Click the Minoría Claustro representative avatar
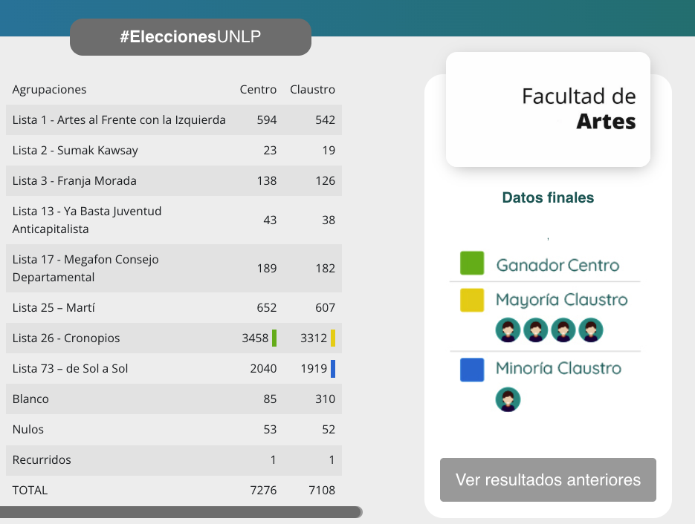Screen dimensions: 695x524 pyautogui.click(x=508, y=399)
